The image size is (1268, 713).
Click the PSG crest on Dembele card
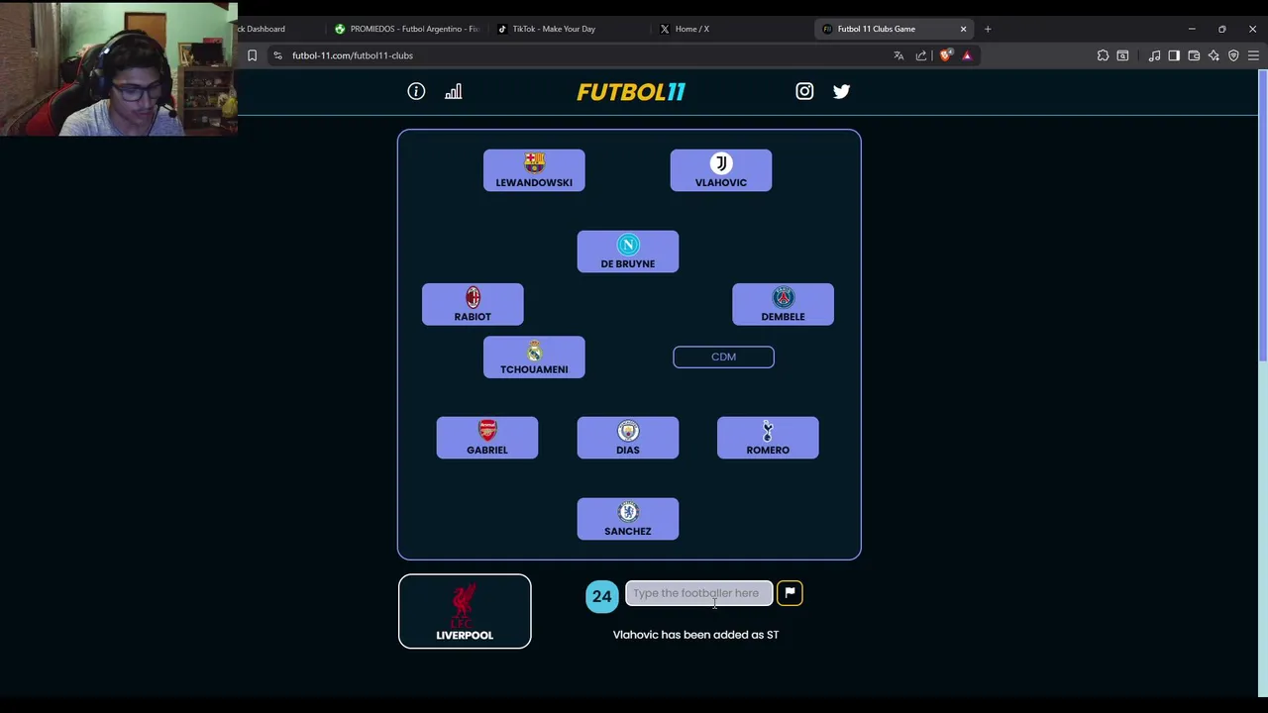[783, 297]
